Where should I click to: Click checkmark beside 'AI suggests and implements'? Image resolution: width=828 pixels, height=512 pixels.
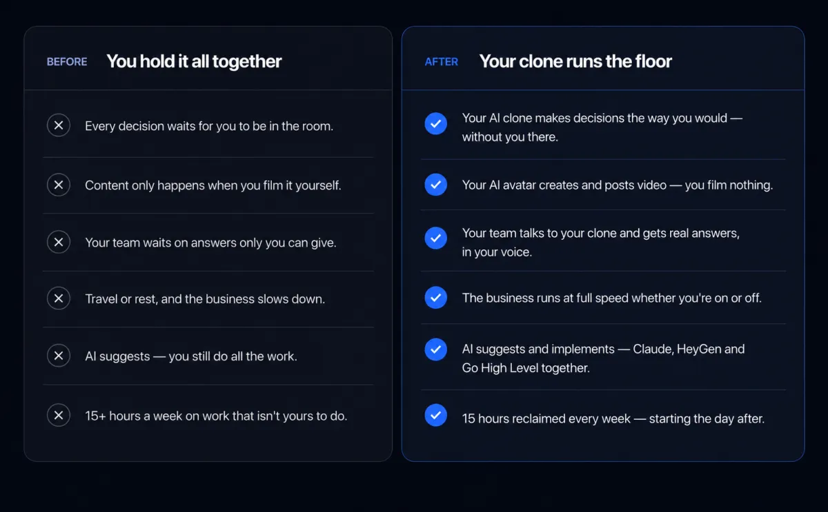click(435, 349)
